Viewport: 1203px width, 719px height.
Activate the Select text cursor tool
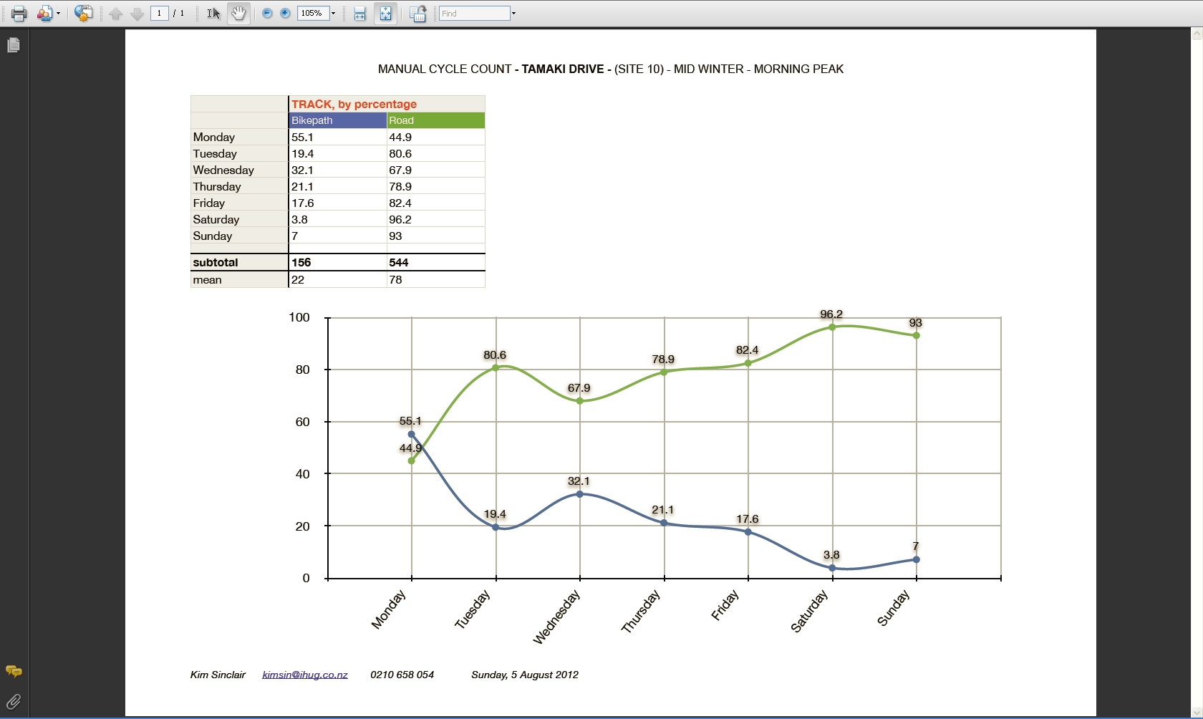[x=213, y=14]
